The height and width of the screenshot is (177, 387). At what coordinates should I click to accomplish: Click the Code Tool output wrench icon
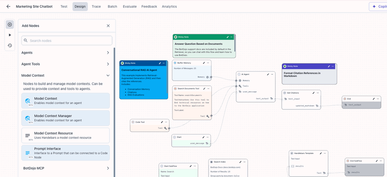(x=166, y=128)
